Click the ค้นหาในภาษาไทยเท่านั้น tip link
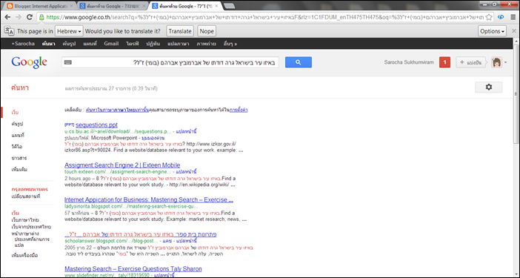This screenshot has width=520, height=278. coord(117,110)
